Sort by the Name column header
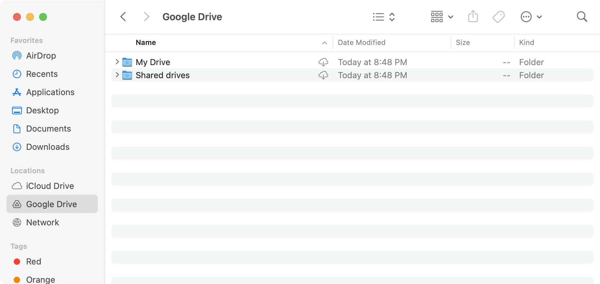 [x=146, y=43]
